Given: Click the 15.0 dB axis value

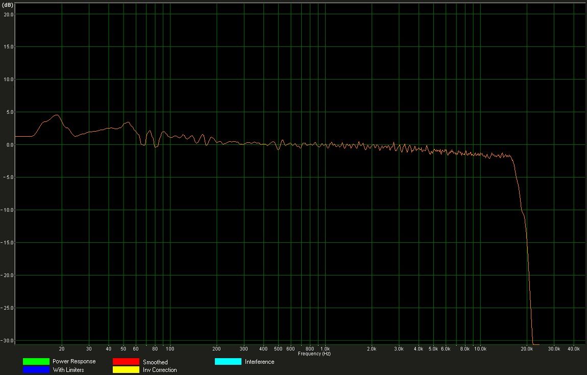Looking at the screenshot, I should pos(9,47).
